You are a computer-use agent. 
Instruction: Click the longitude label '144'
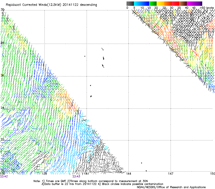[128, 174]
